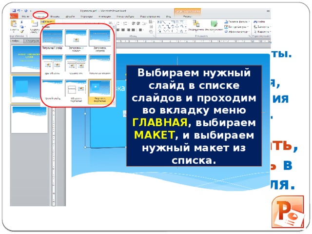Align text to the right
The width and height of the screenshot is (312, 234).
[x=129, y=30]
